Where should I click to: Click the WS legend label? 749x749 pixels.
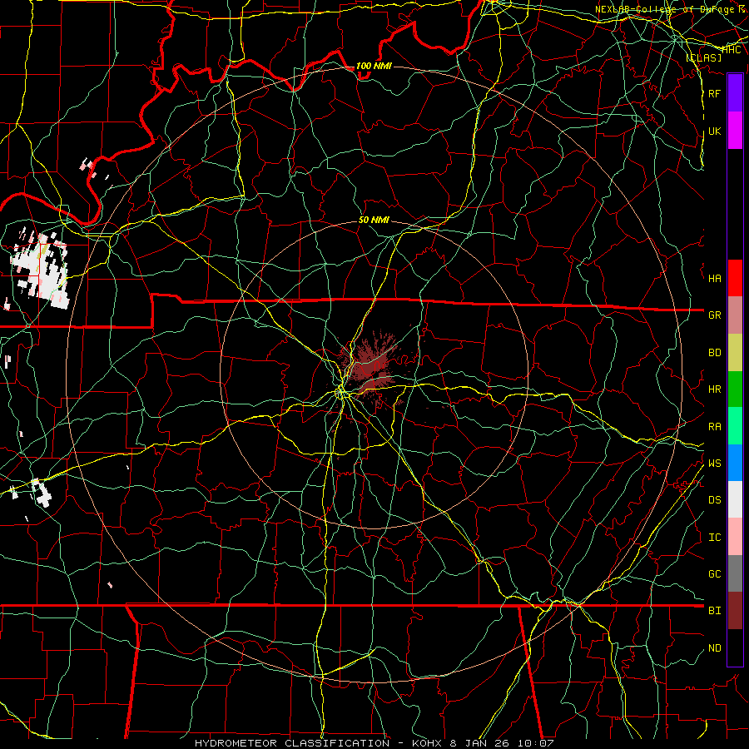point(714,464)
